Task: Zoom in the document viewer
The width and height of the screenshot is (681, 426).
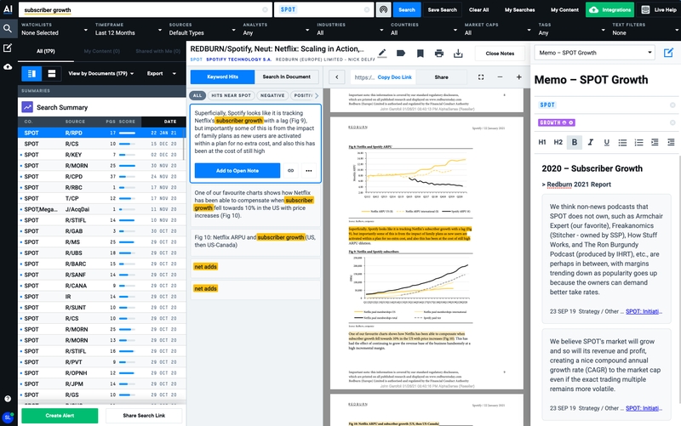Action: (518, 77)
